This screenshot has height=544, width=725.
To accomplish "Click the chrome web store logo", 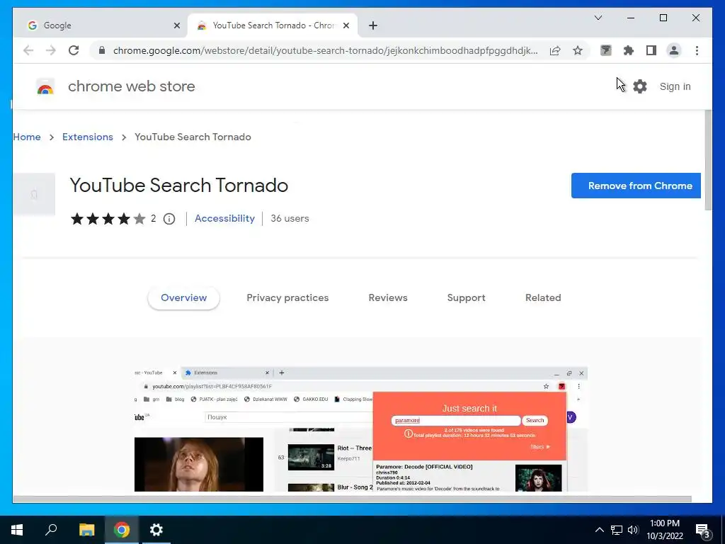I will (x=45, y=86).
